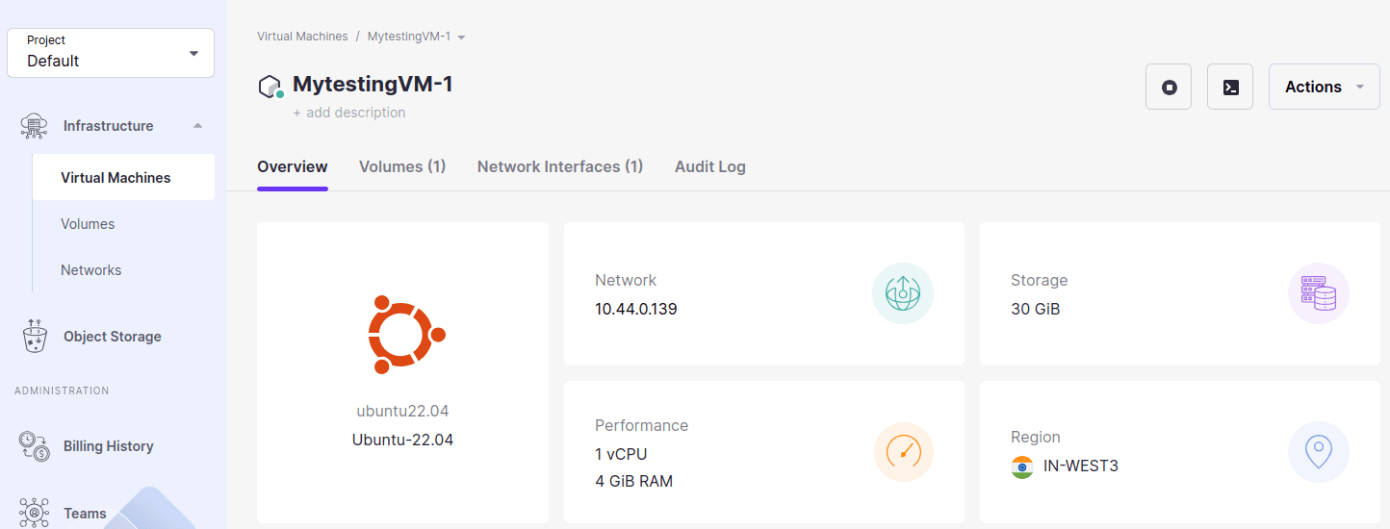Viewport: 1390px width, 529px height.
Task: Click + add description
Action: (x=349, y=113)
